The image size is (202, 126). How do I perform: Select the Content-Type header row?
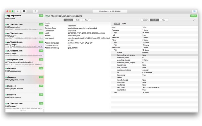point(78,28)
